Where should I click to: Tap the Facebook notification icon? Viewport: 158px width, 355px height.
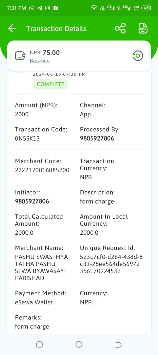pyautogui.click(x=56, y=8)
